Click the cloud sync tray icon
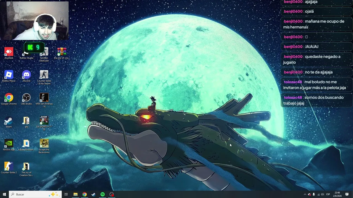Image resolution: width=353 pixels, height=198 pixels. tap(309, 194)
